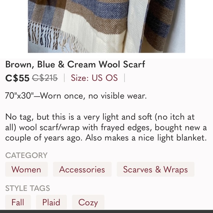Image resolution: width=213 pixels, height=213 pixels.
Task: Select the Plaid style tag
Action: click(51, 202)
